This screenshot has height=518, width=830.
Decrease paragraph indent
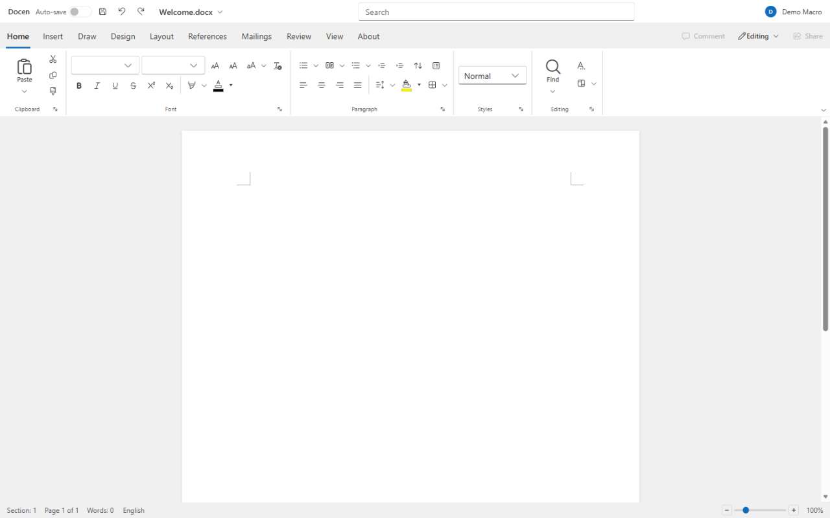coord(382,65)
